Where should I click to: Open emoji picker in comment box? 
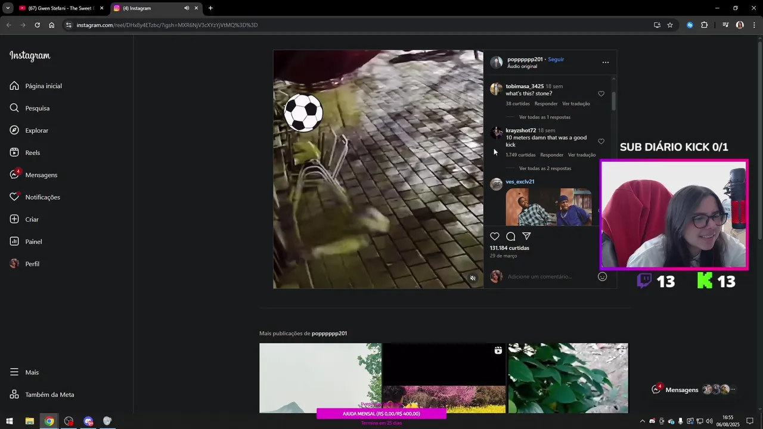pos(602,276)
